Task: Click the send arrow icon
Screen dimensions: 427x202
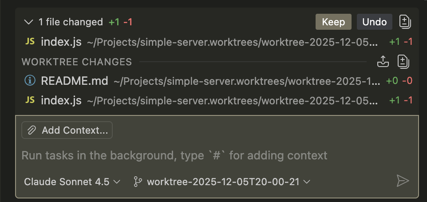Action: click(x=402, y=181)
